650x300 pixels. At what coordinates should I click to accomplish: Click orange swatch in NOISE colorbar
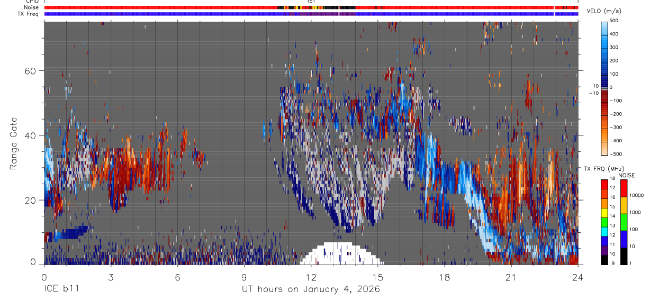point(624,205)
